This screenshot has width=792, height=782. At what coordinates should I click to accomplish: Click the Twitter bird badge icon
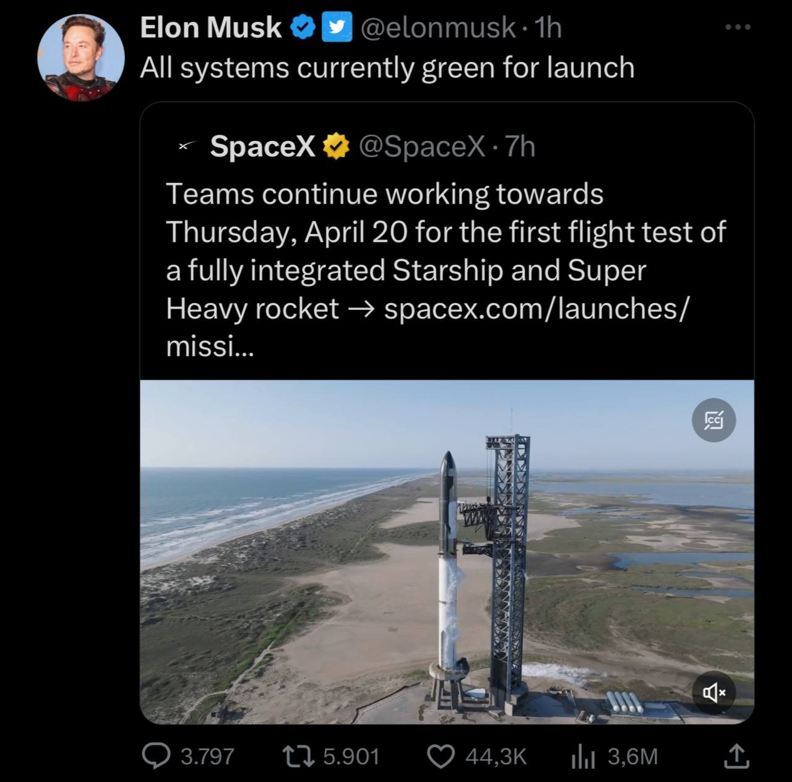tap(335, 28)
